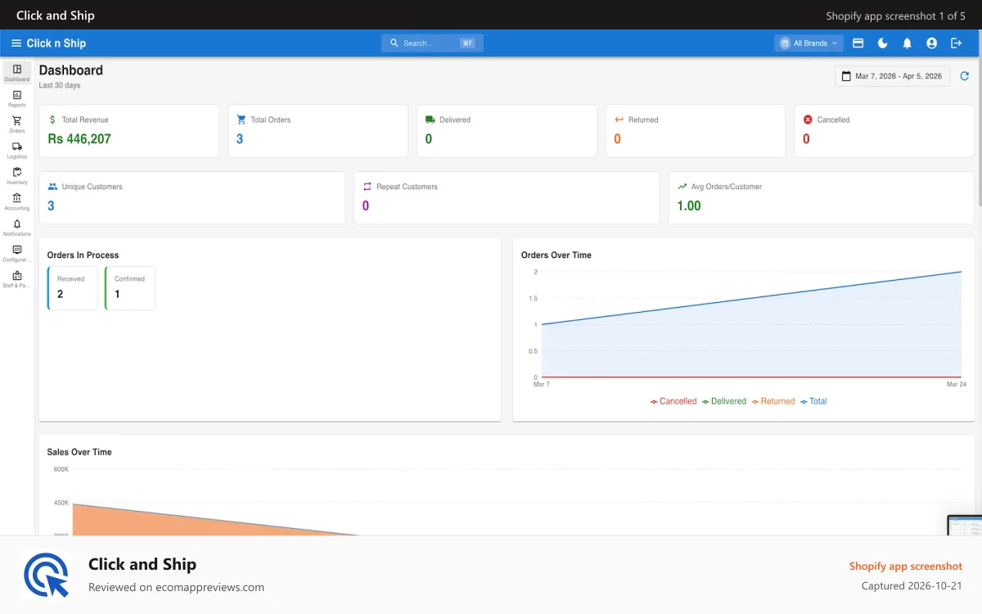Open the Total Revenue card
This screenshot has width=982, height=614.
click(129, 131)
